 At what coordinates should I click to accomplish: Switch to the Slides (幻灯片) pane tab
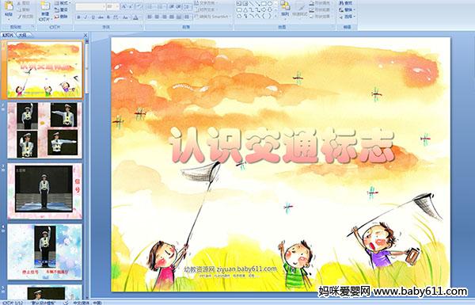coord(8,35)
